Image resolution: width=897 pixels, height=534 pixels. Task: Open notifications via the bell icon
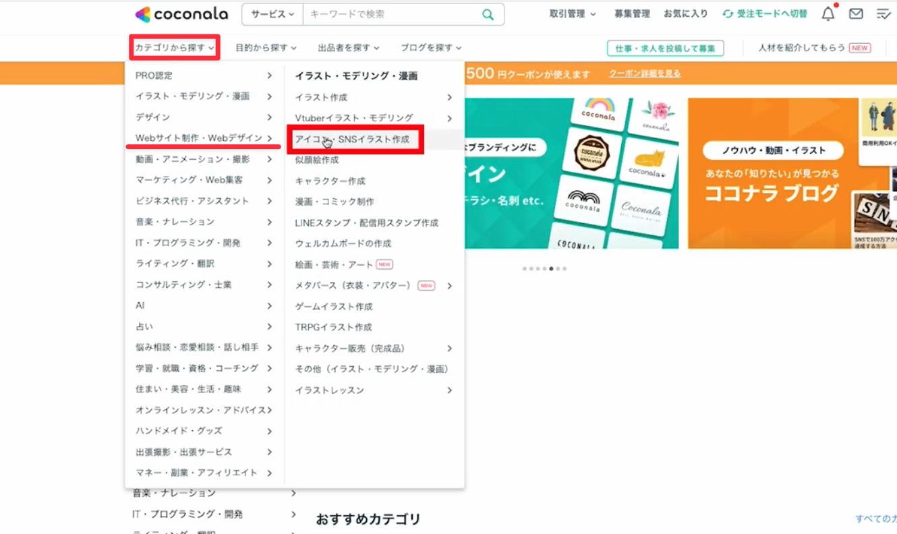tap(827, 13)
